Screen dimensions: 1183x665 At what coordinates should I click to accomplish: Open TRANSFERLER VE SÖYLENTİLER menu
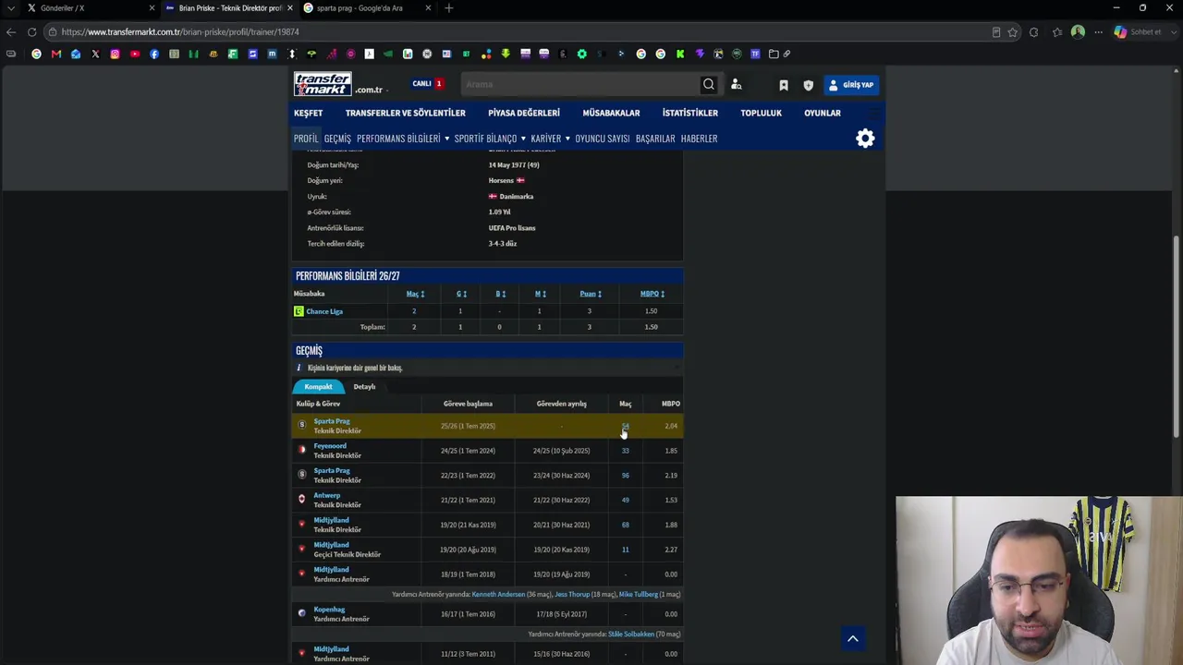406,113
